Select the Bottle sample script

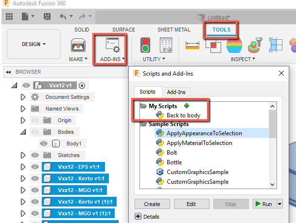174,162
